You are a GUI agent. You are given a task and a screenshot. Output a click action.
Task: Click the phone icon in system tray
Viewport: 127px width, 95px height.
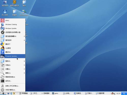[115, 93]
